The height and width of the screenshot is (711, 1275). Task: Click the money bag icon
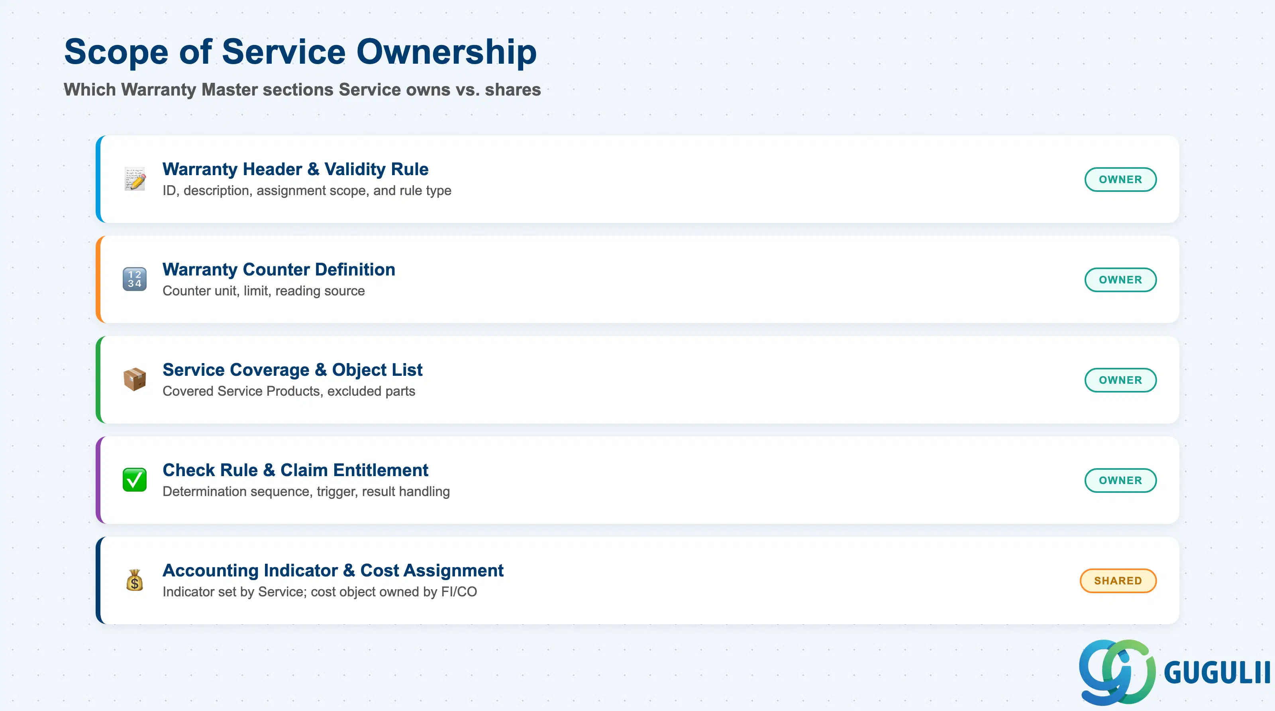pos(135,580)
